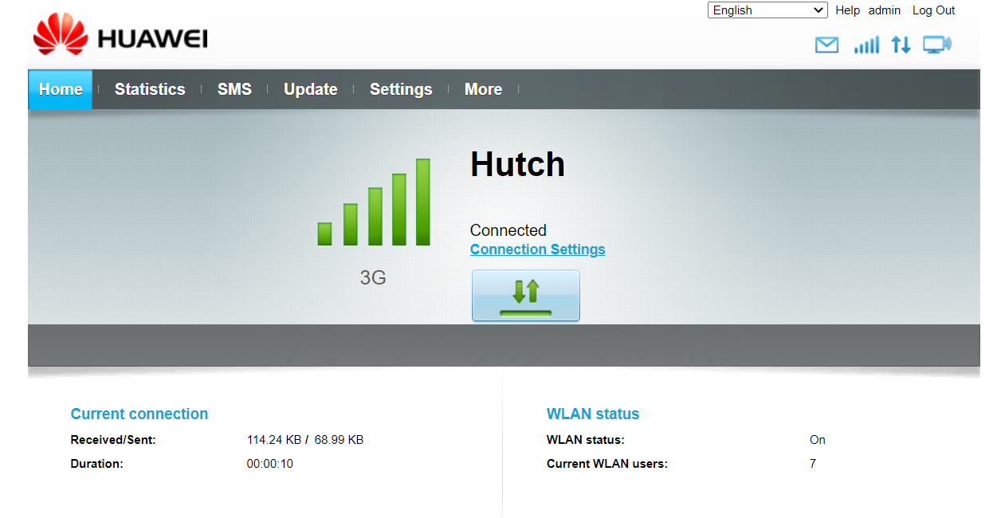Viewport: 1001px width, 518px height.
Task: Open Connection Settings link
Action: [x=538, y=249]
